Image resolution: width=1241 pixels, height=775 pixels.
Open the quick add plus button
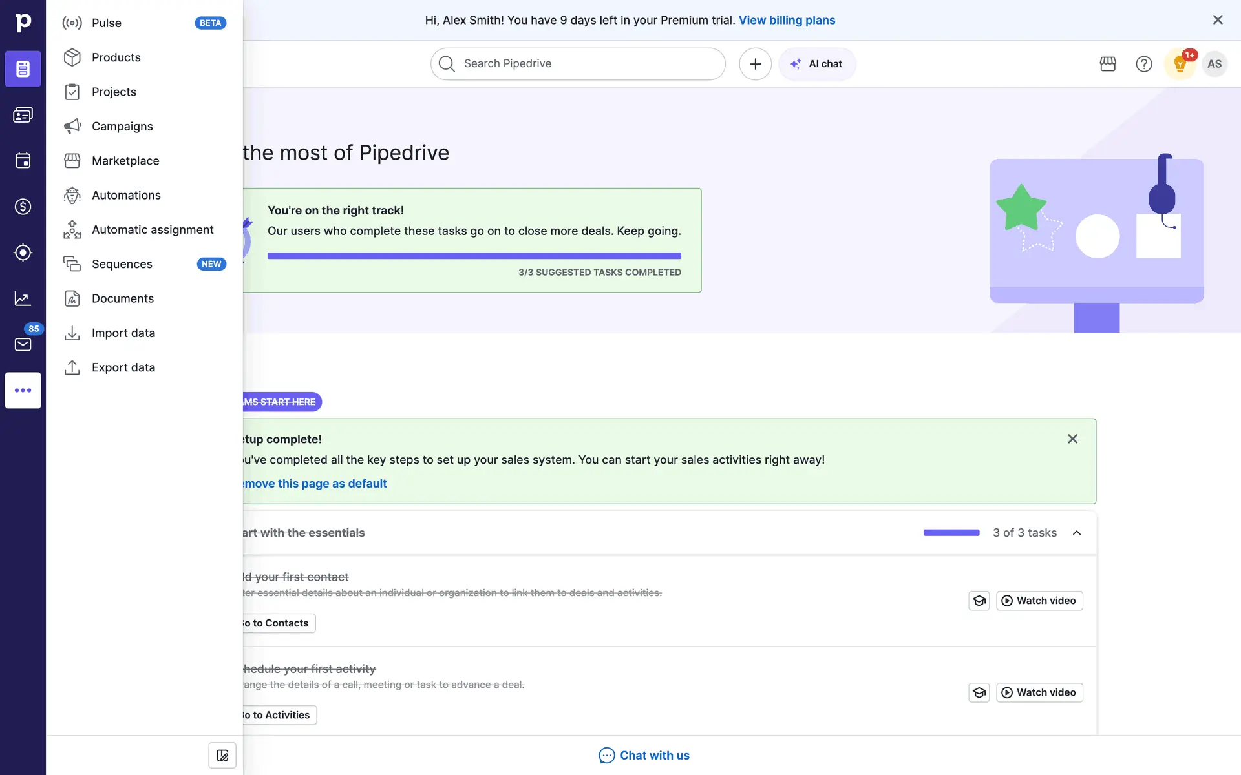[x=755, y=64]
